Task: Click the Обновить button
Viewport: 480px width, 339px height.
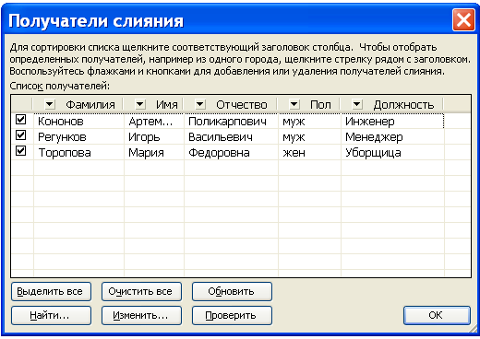Action: (232, 291)
